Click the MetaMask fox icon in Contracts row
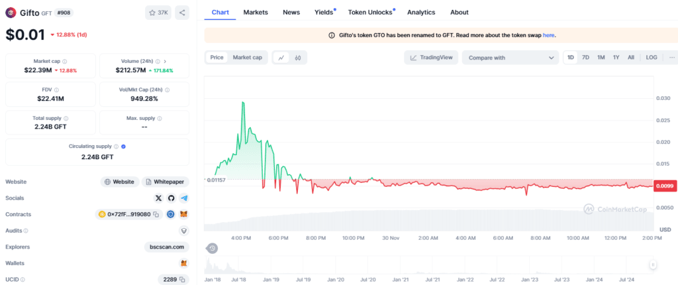The image size is (678, 285). coord(184,214)
